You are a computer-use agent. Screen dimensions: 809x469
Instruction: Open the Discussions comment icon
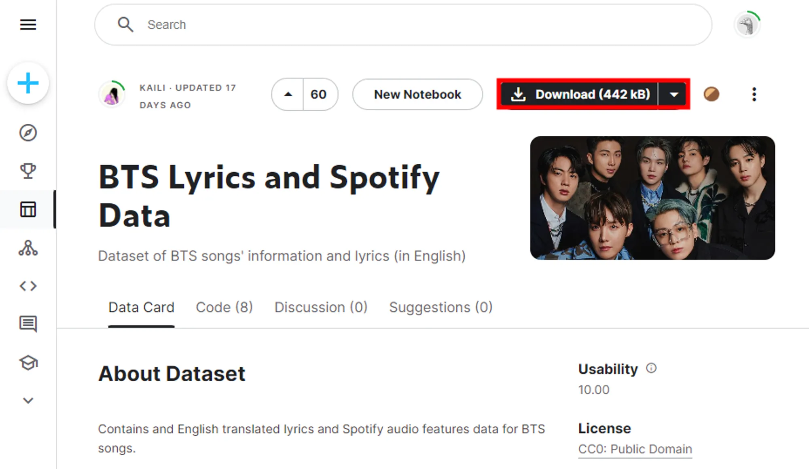(x=28, y=324)
